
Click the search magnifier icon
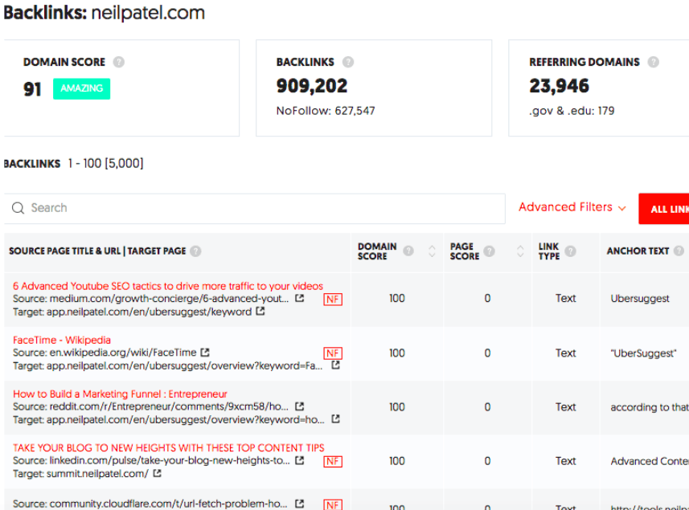tap(18, 208)
